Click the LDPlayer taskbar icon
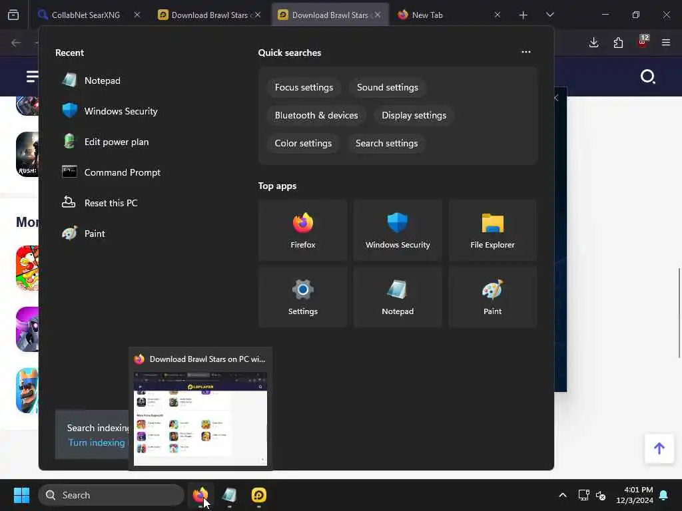This screenshot has height=511, width=682. [x=259, y=495]
